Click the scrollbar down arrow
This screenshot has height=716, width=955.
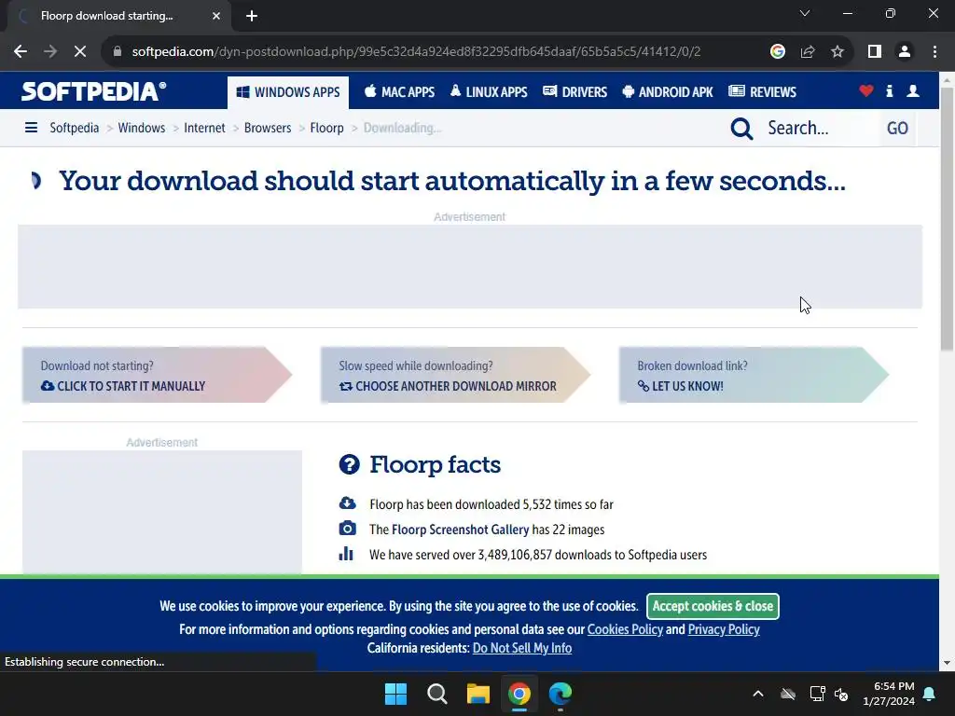948,663
